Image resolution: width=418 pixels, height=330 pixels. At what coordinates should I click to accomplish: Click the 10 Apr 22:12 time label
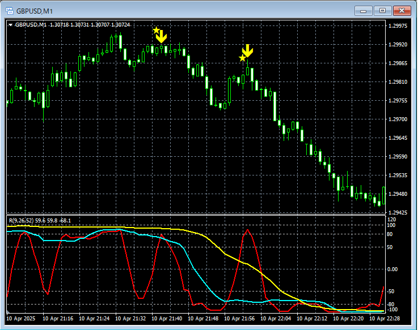pyautogui.click(x=312, y=318)
